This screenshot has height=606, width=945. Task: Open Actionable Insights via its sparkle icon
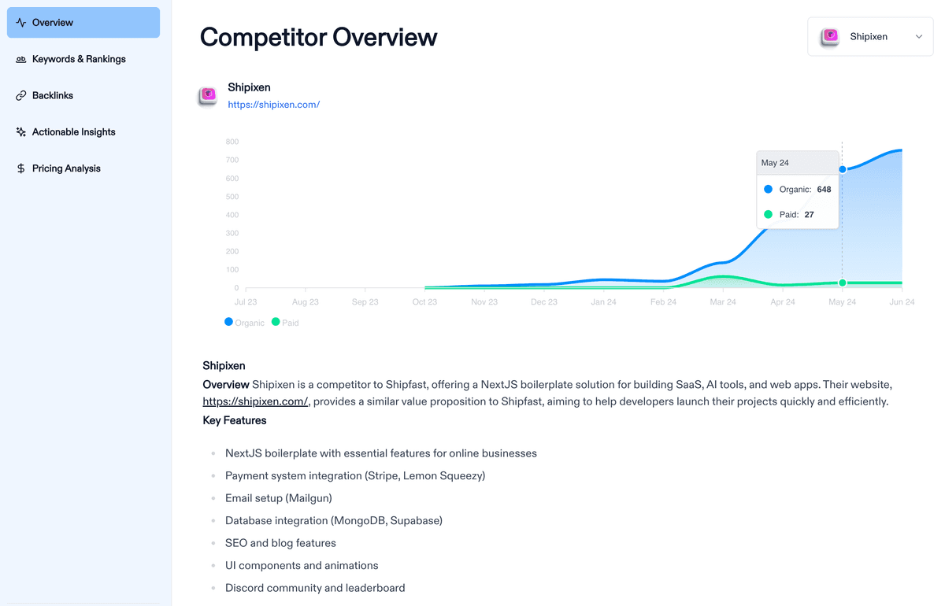[20, 131]
